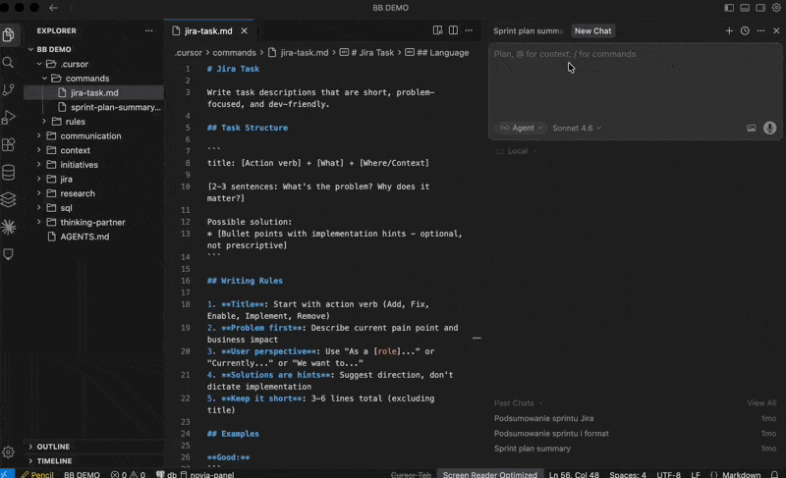Image resolution: width=786 pixels, height=478 pixels.
Task: Open the Source Control view icon
Action: tap(9, 90)
